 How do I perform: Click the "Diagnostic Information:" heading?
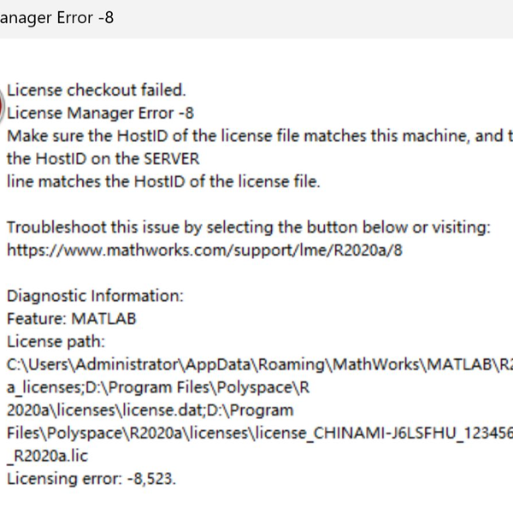(x=95, y=296)
